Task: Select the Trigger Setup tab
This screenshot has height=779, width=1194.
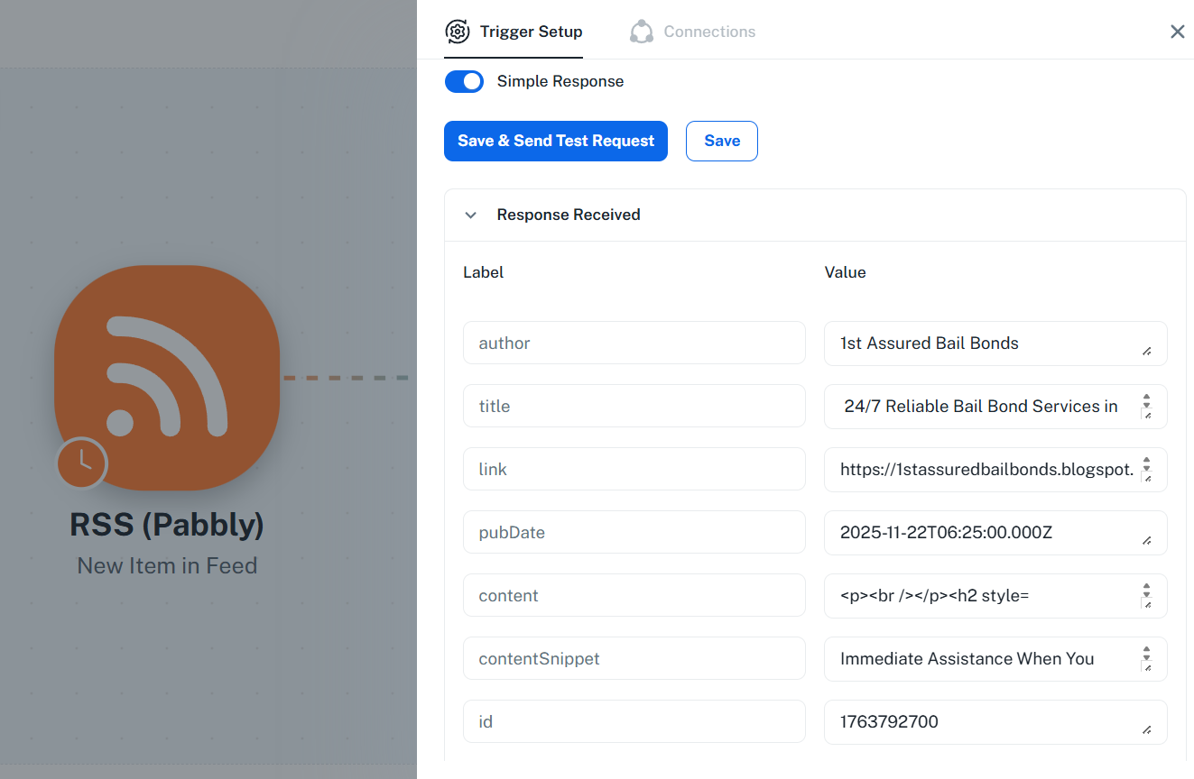Action: [531, 32]
